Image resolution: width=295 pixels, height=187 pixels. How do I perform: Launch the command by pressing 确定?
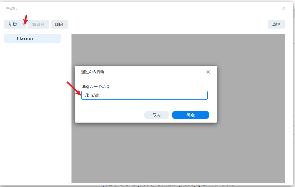tap(190, 115)
